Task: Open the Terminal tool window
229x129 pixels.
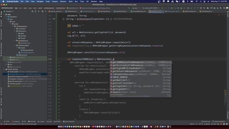Action: coord(32,121)
